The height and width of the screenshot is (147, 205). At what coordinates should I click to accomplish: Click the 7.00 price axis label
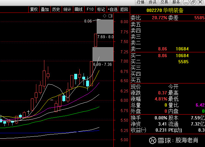pos(124,61)
